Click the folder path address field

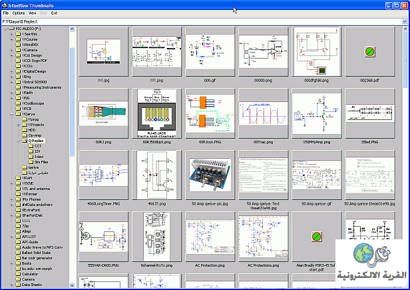tap(202, 21)
